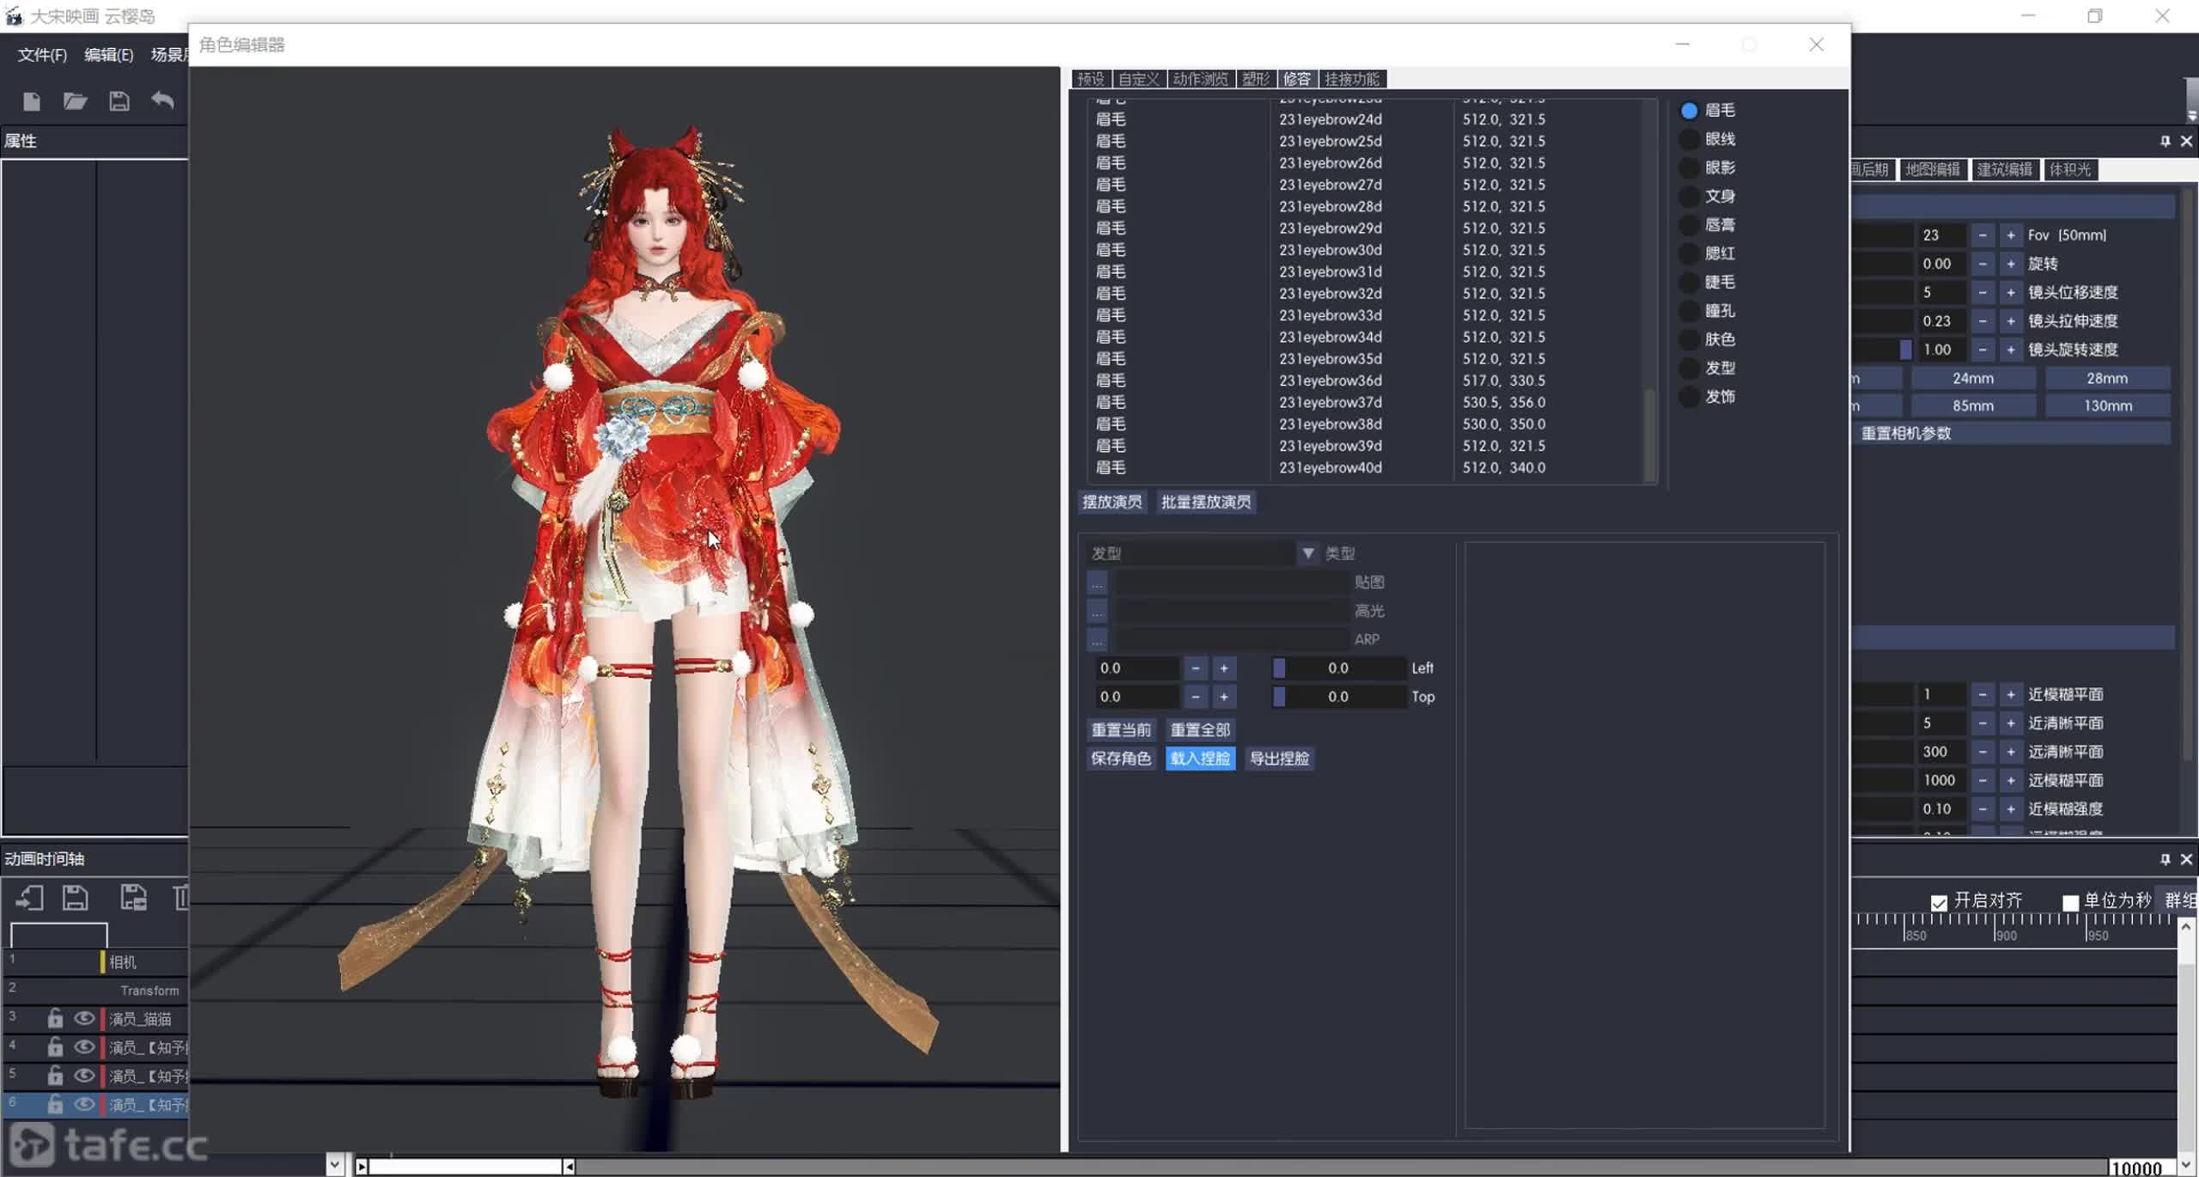Switch to the 挂接功能 tab

(1352, 79)
